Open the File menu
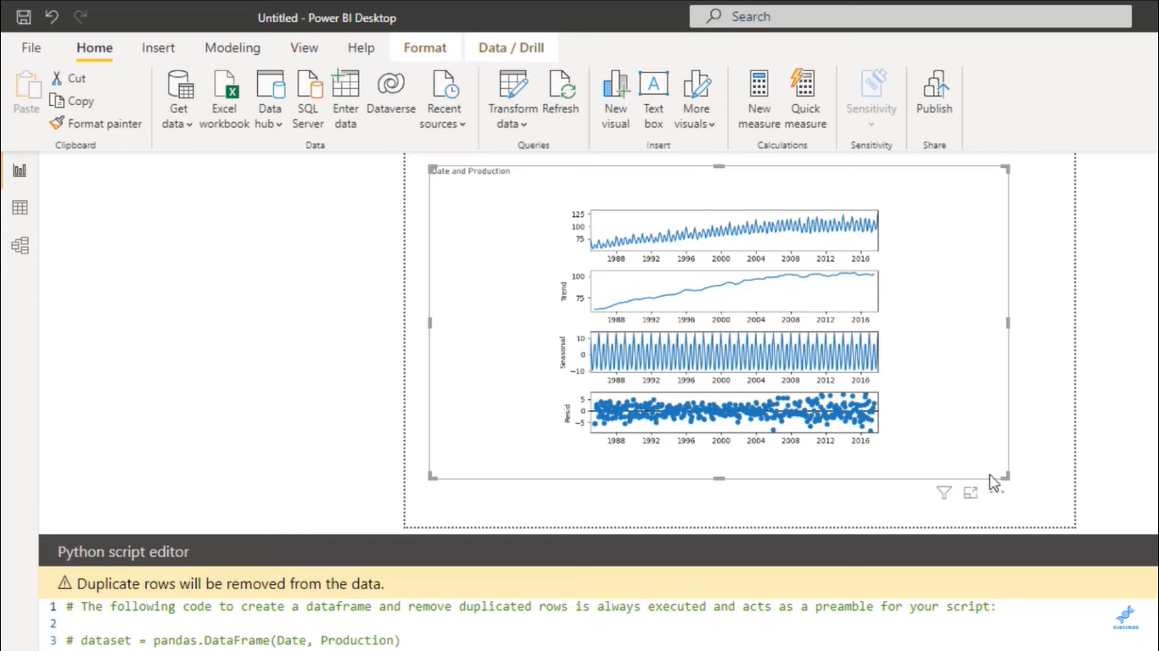The width and height of the screenshot is (1159, 651). (31, 47)
